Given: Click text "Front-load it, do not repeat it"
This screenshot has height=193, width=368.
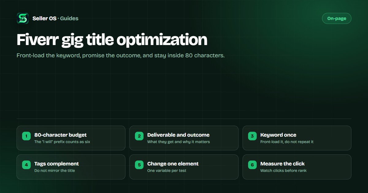Looking at the screenshot, I should [287, 142].
